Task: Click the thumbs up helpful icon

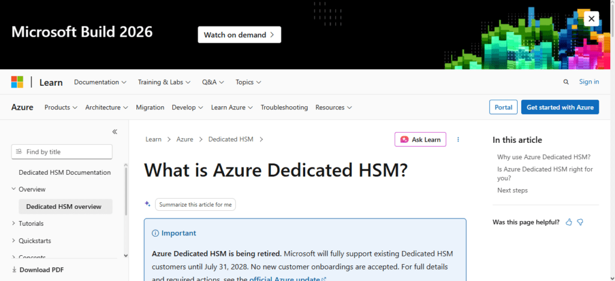Action: coord(569,222)
